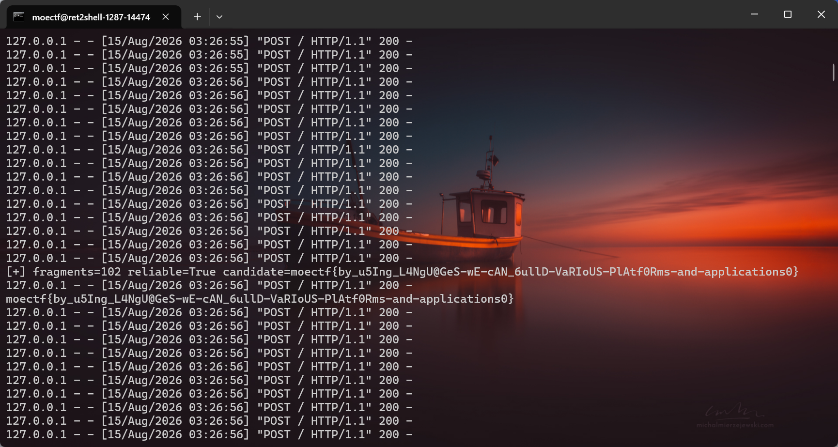
Task: Click the first 03:26:56 log entry
Action: pos(209,82)
